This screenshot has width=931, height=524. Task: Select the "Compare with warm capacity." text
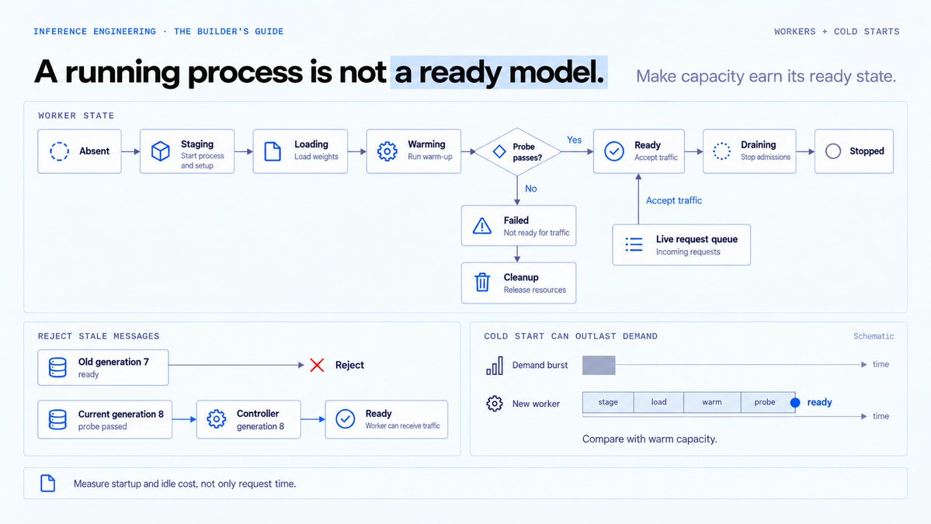(650, 439)
